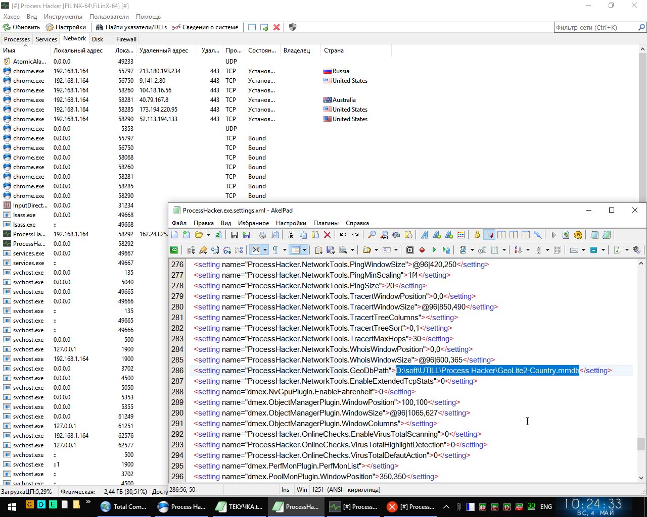Open the paragraph mark dropdown arrow
This screenshot has width=647, height=517.
[285, 250]
